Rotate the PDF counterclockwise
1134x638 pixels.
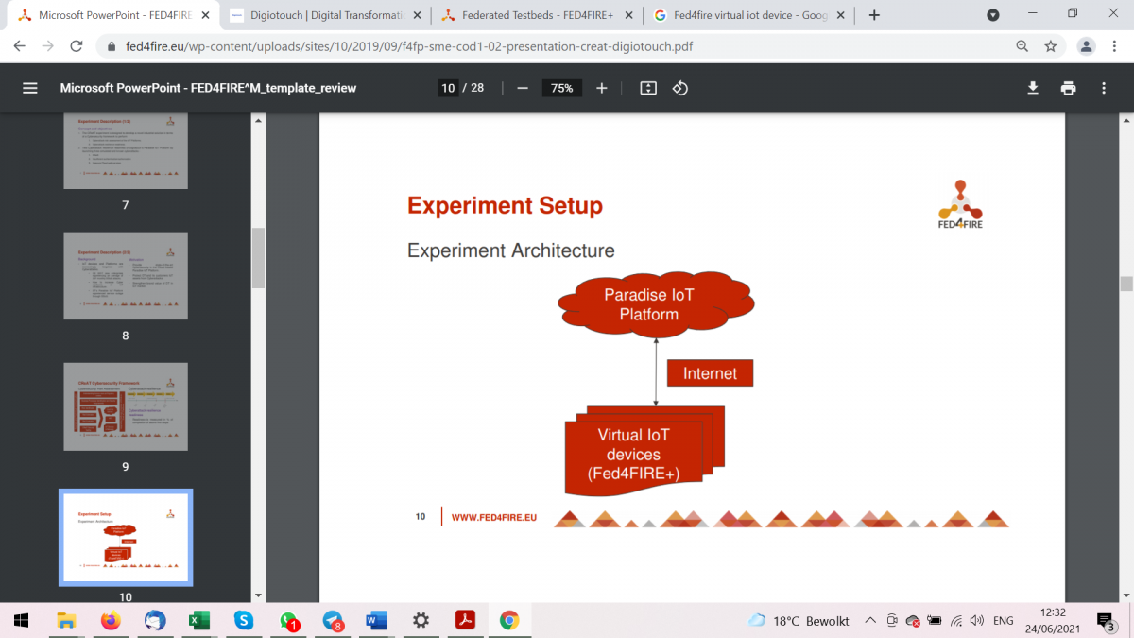tap(680, 88)
